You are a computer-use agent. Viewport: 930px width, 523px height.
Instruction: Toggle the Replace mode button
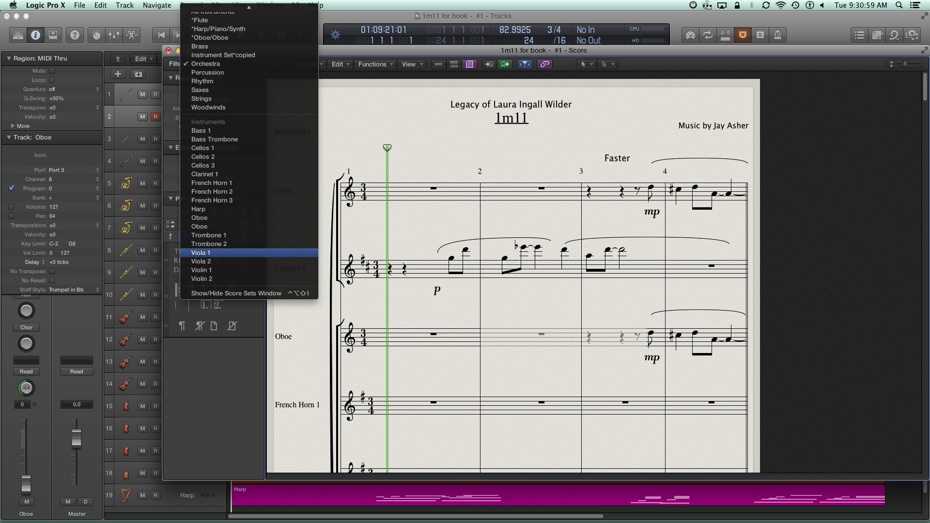[725, 35]
